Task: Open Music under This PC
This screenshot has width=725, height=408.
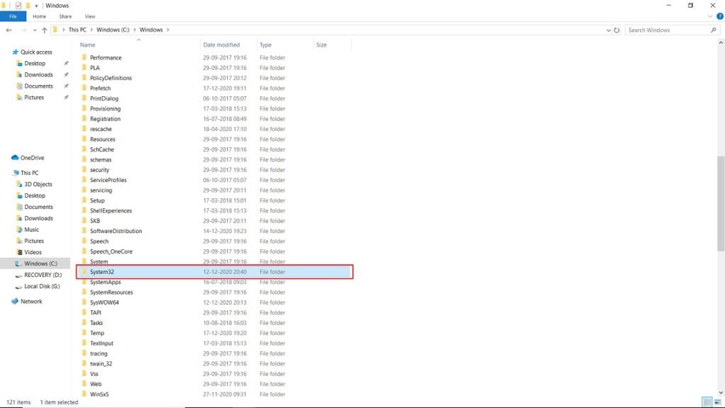Action: pyautogui.click(x=31, y=229)
